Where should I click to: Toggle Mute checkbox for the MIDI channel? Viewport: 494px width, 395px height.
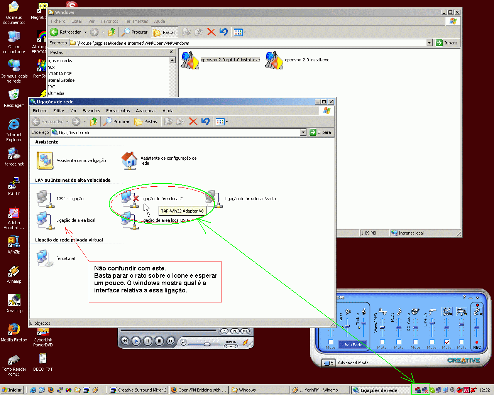pos(399,342)
